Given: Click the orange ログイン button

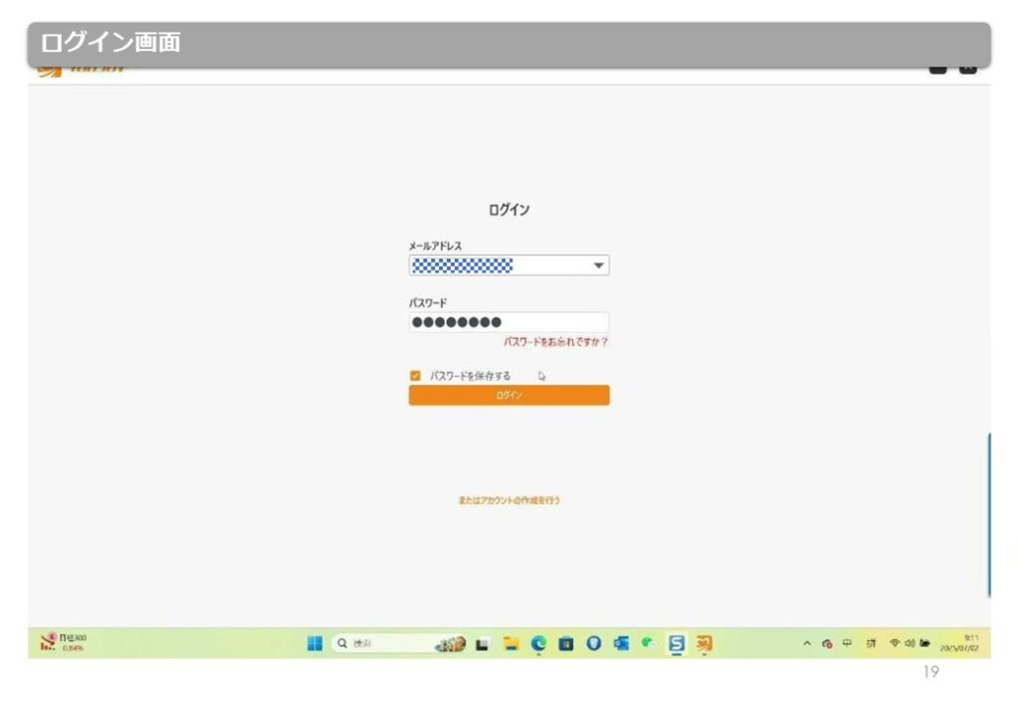Looking at the screenshot, I should [x=509, y=396].
